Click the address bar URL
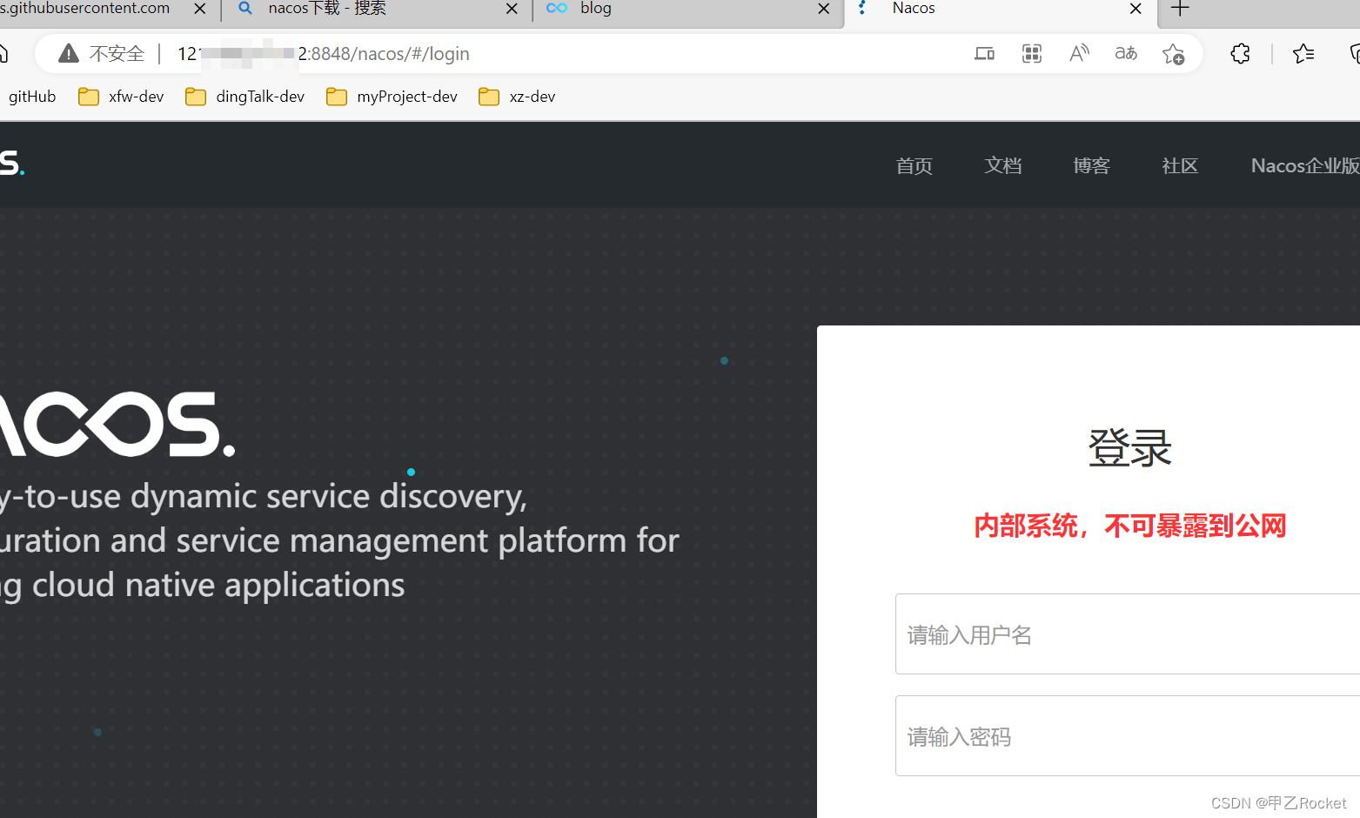The image size is (1360, 818). click(324, 54)
